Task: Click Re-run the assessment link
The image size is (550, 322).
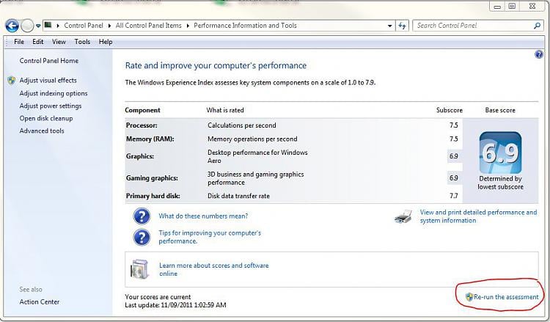Action: point(506,297)
